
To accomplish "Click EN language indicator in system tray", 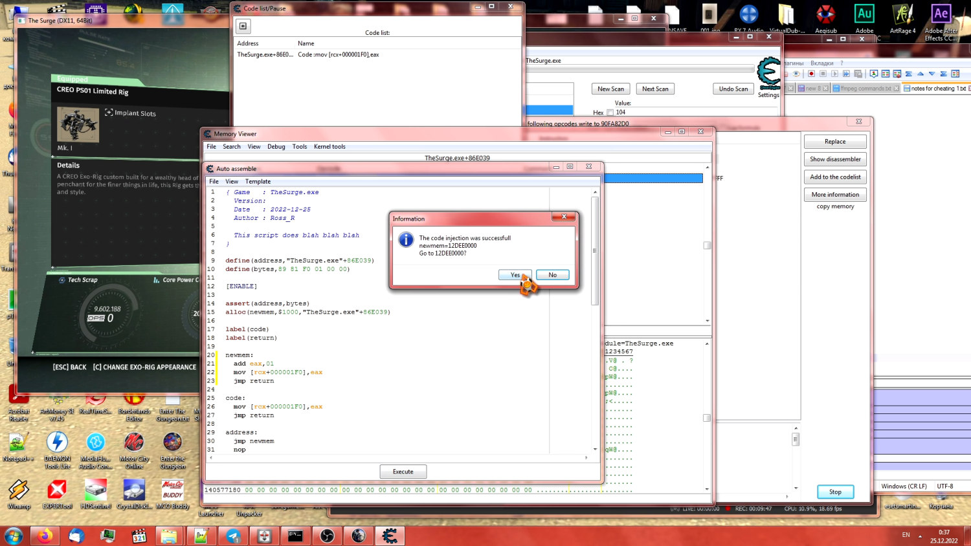I will click(x=906, y=535).
